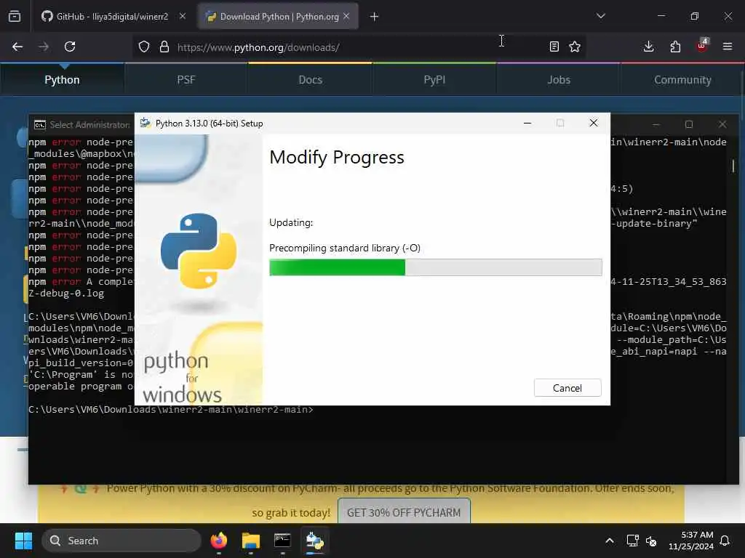Image resolution: width=745 pixels, height=558 pixels.
Task: Open File Explorer from the taskbar
Action: coord(251,541)
